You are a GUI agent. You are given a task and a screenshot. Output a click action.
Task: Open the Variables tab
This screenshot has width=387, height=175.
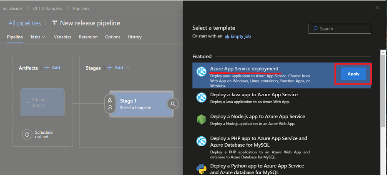63,37
